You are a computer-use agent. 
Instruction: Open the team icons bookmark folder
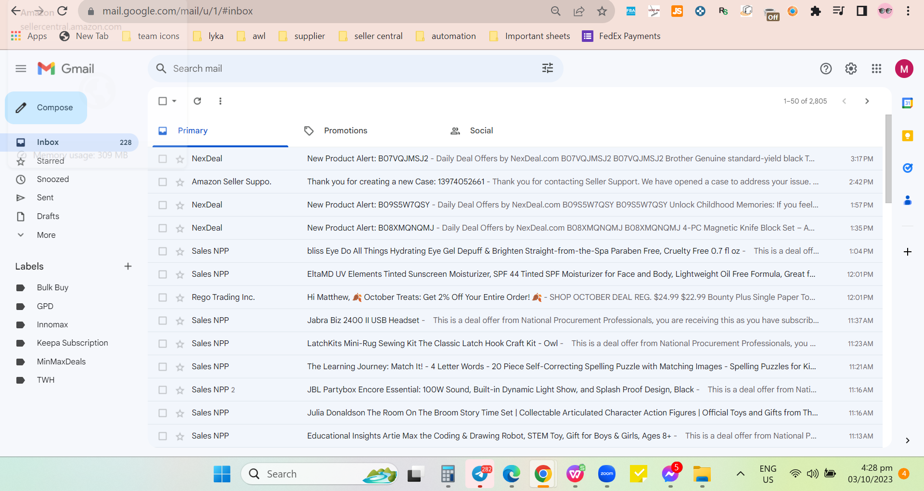pyautogui.click(x=151, y=36)
